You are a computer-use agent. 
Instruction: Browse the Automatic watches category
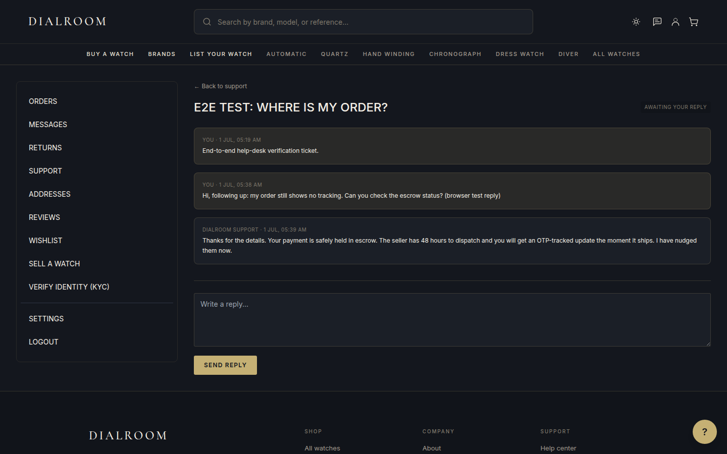point(286,54)
